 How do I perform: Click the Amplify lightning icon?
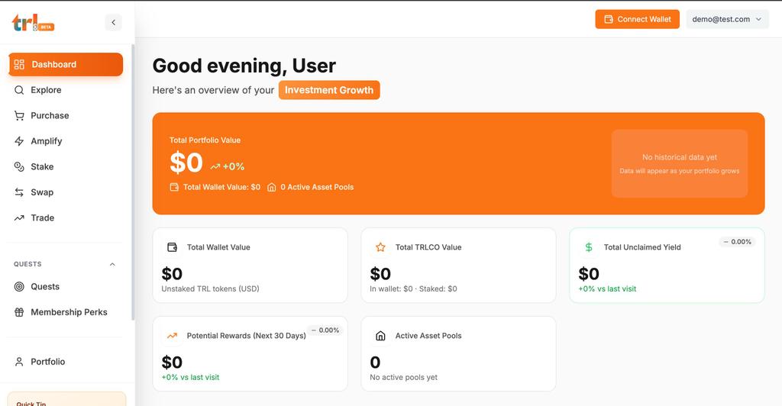click(19, 141)
